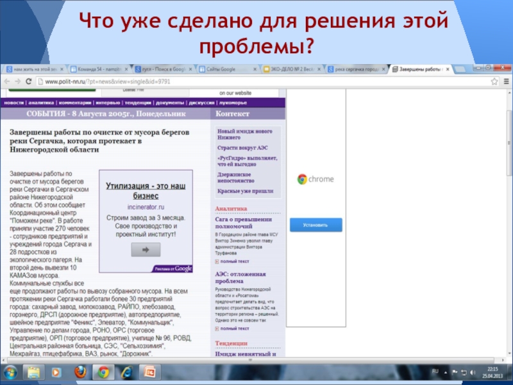The width and height of the screenshot is (513, 385).
Task: Click the arrow button in incinerator.ru ad
Action: pos(146,250)
